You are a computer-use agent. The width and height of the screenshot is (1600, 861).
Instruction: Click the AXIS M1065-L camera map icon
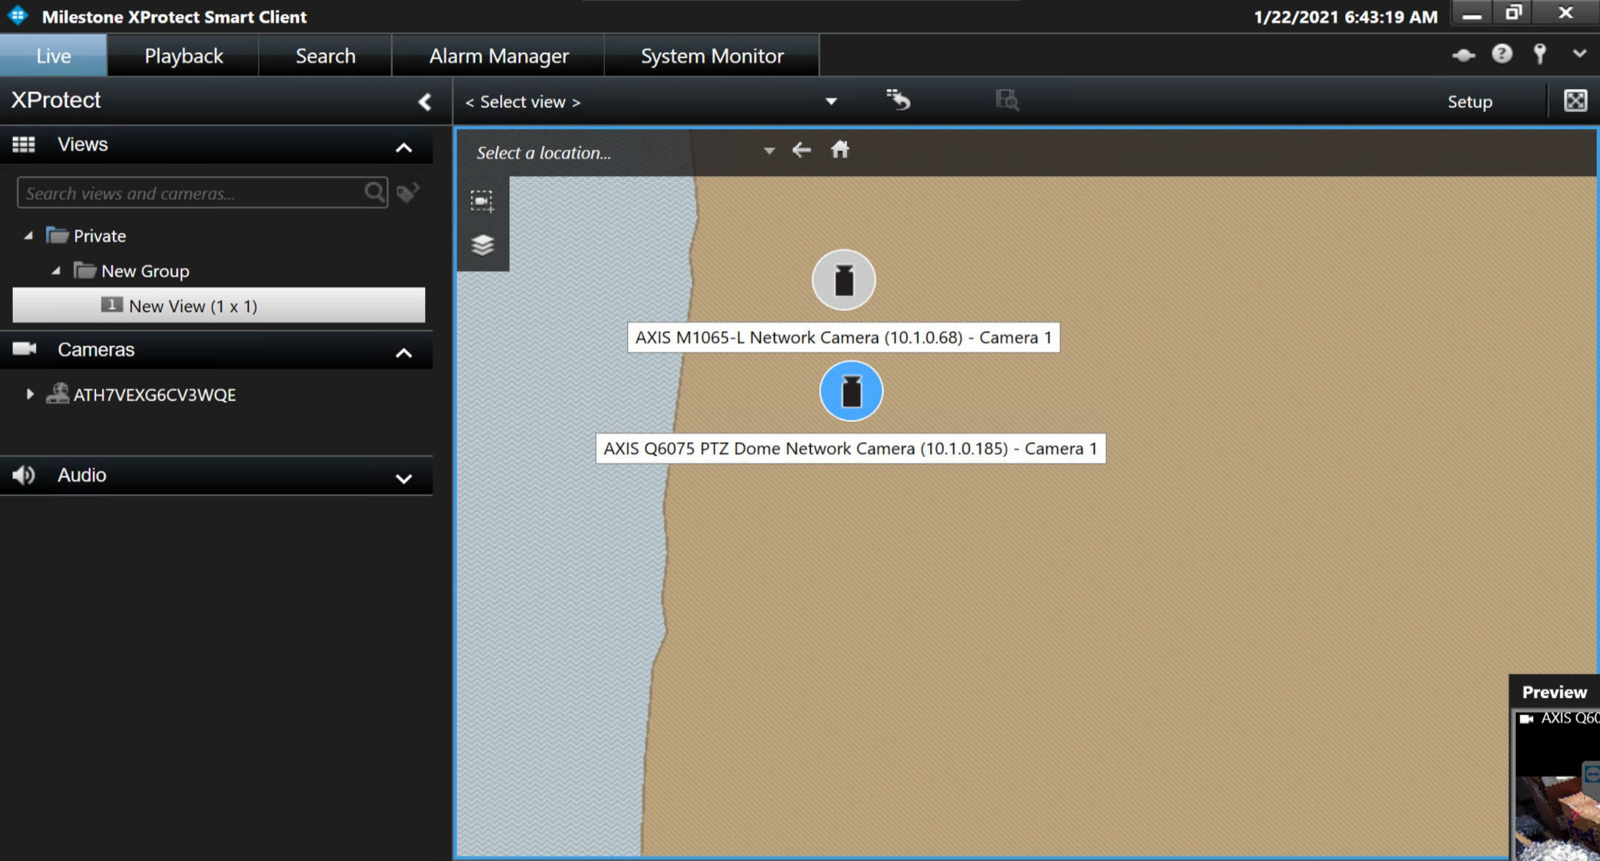[844, 280]
